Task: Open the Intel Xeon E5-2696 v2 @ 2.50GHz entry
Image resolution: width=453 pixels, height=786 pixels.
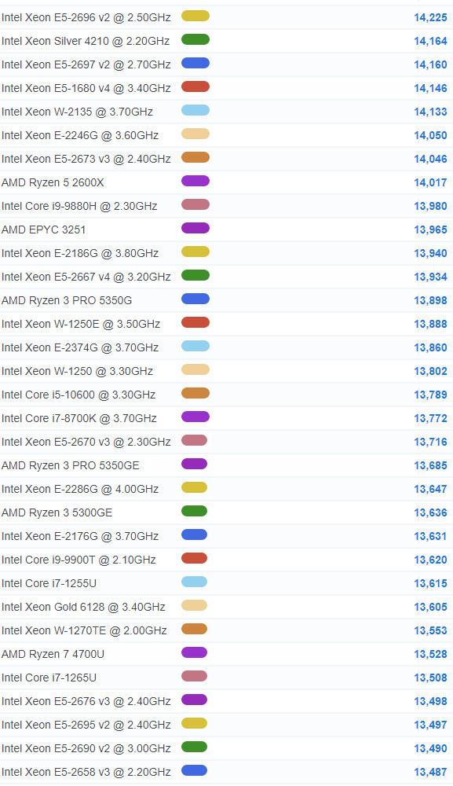Action: pos(86,17)
